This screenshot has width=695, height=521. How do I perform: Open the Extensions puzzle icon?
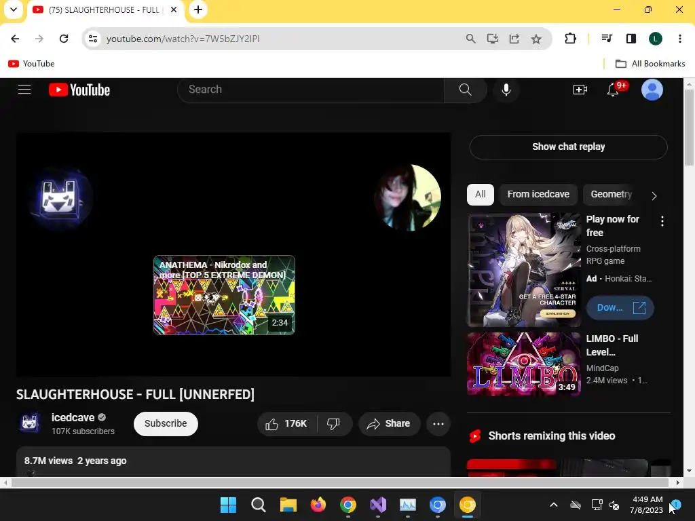point(570,39)
